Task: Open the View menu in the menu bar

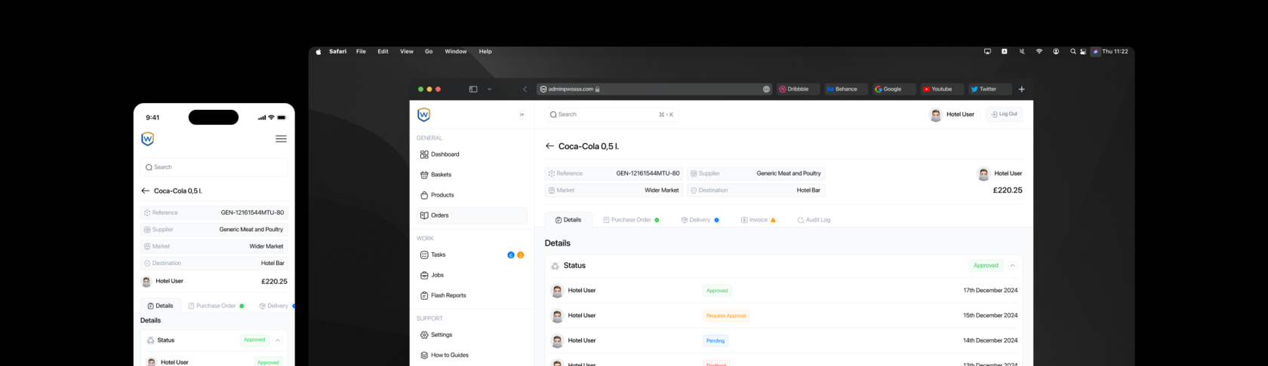Action: [x=407, y=51]
